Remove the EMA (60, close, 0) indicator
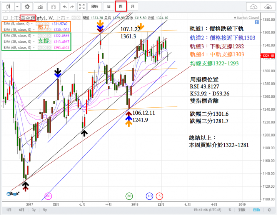Screen dimensions: 277x215 [x=49, y=48]
